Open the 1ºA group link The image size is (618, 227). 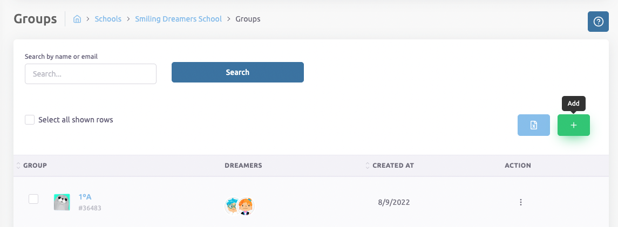coord(85,197)
